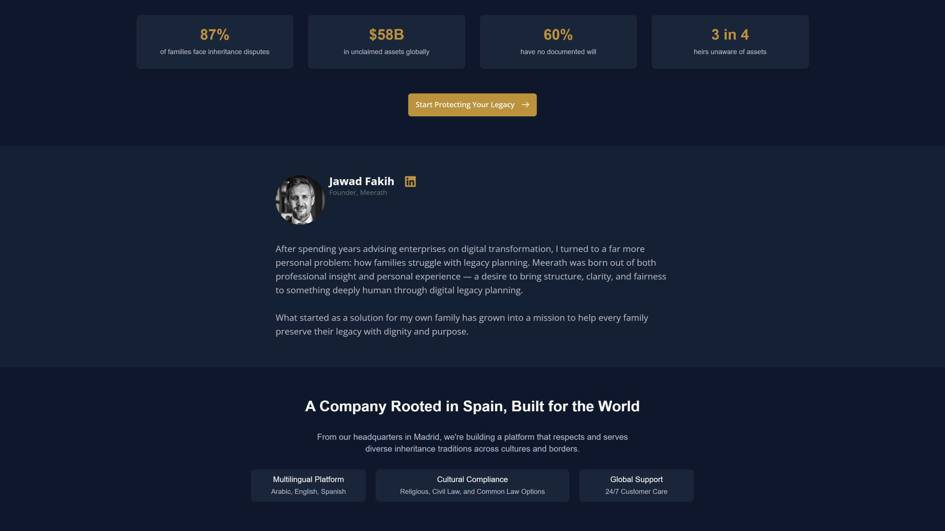Click the founder story first paragraph
Image resolution: width=945 pixels, height=531 pixels.
[x=471, y=270]
